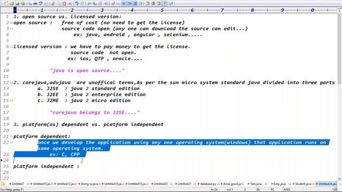
Task: Click the 'ln 24' status bar entry
Action: 214,190
